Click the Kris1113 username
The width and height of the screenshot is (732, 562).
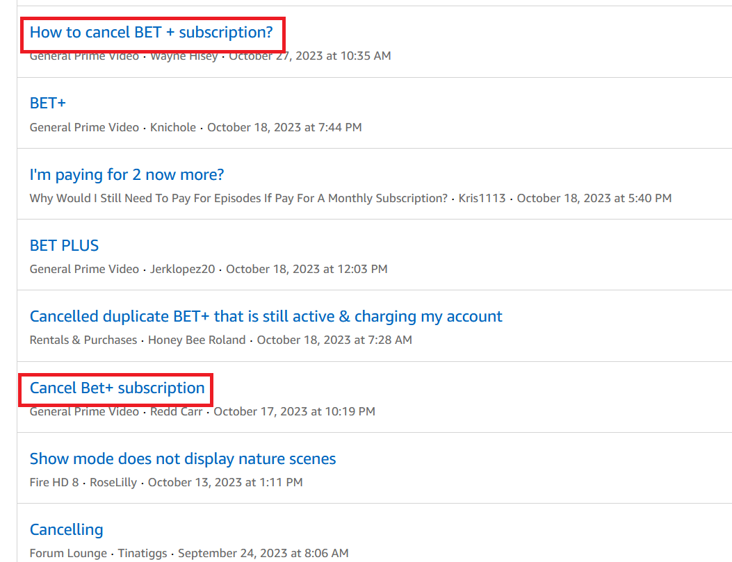[x=482, y=198]
